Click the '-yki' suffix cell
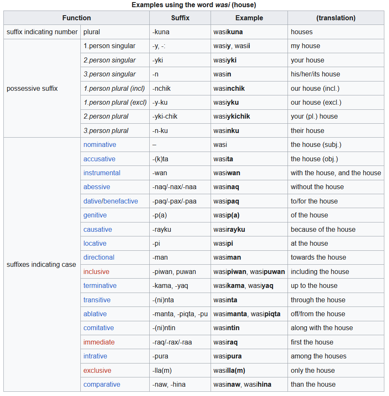Screen dimensions: 389x396 coord(180,60)
